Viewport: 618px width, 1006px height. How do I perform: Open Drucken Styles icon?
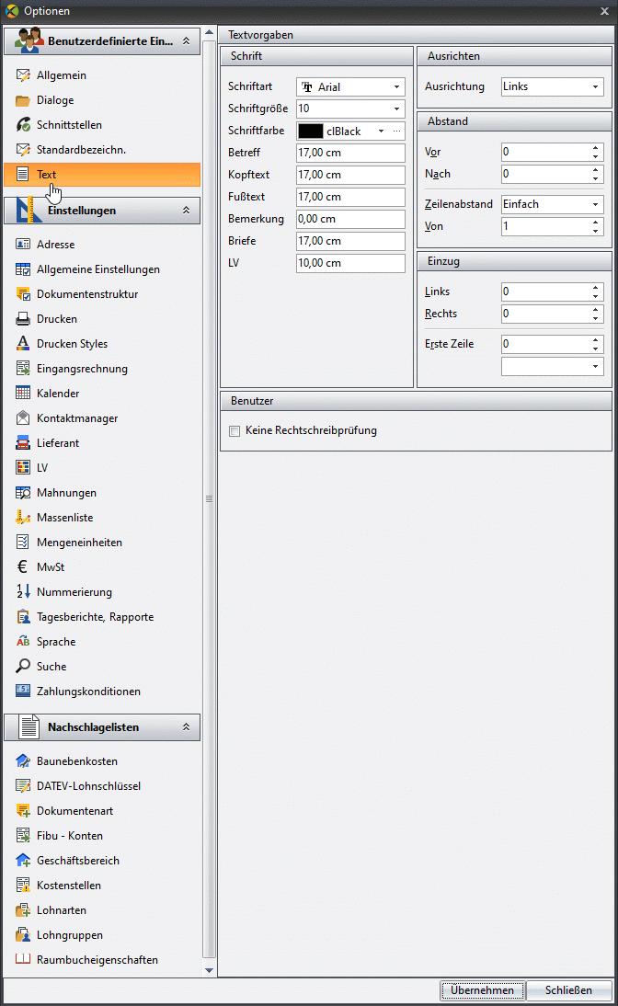[x=23, y=343]
